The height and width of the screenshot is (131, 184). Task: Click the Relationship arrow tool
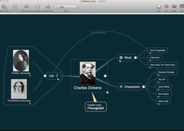(48, 7)
